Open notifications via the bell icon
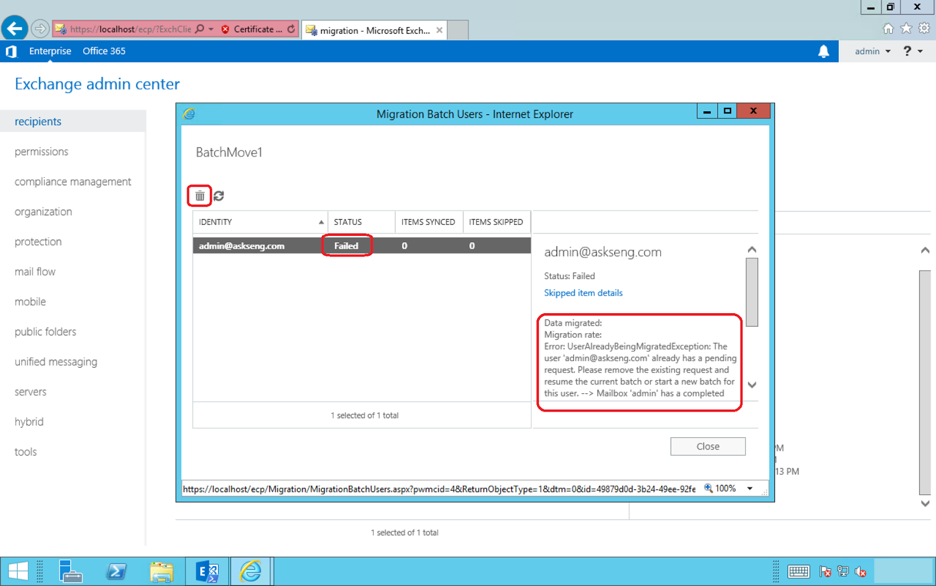The height and width of the screenshot is (586, 936). click(x=824, y=51)
